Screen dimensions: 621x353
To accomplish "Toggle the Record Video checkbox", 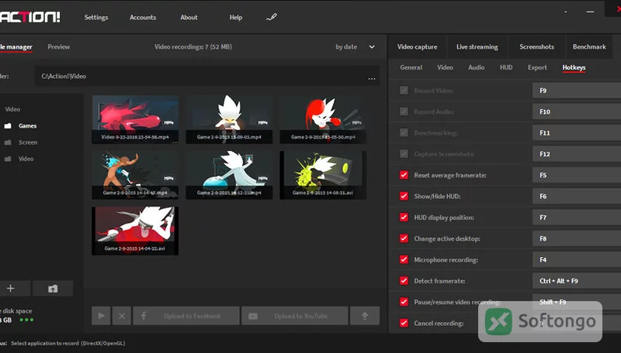I will (x=404, y=91).
